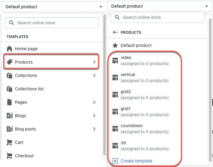This screenshot has width=213, height=167.
Task: Click the Home page house icon
Action: (x=9, y=49)
